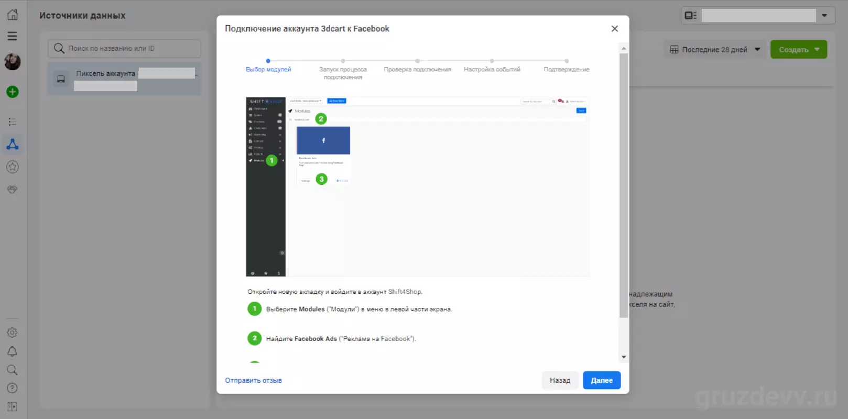Click the magnifier search icon in sidebar
This screenshot has height=419, width=848.
[13, 370]
